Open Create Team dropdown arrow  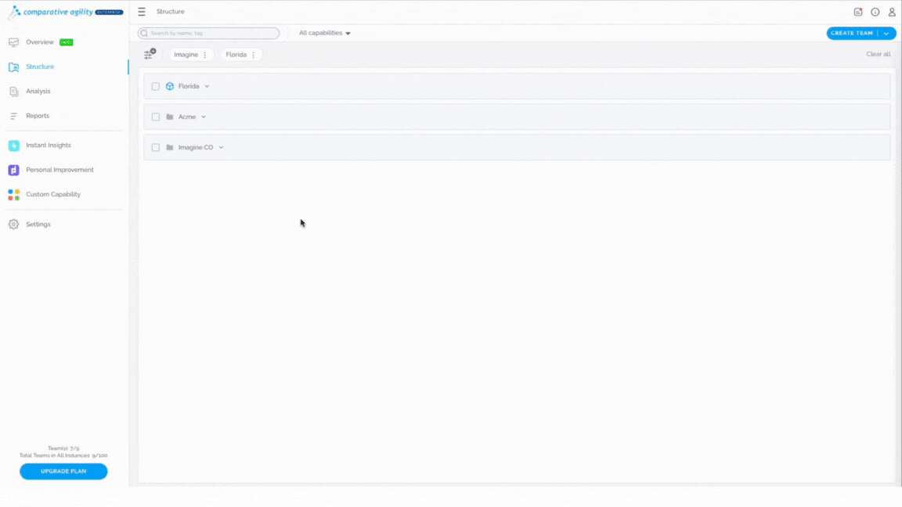[x=886, y=34]
